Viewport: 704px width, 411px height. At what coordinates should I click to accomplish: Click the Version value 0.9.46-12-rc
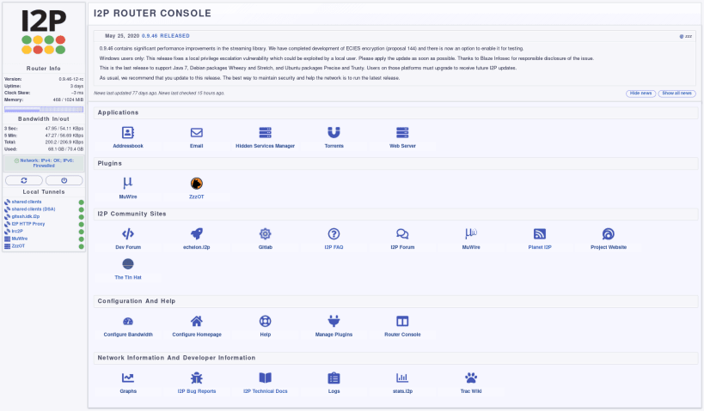(71, 79)
